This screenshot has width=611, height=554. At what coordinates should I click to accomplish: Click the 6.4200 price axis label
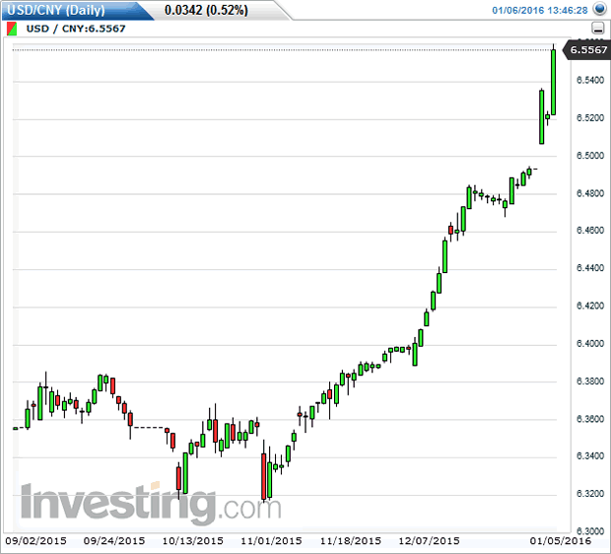(x=590, y=306)
